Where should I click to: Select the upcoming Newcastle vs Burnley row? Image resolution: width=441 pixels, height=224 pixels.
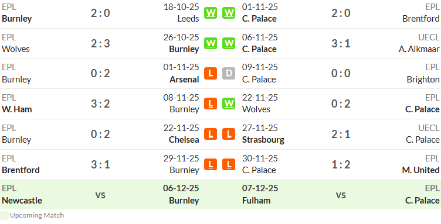(100, 195)
